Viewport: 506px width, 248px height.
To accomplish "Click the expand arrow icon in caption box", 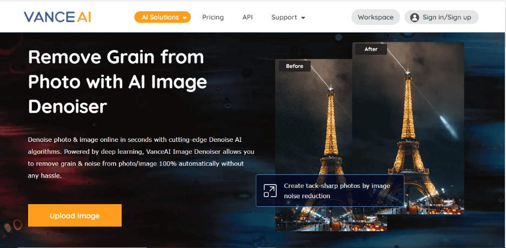I will 270,191.
